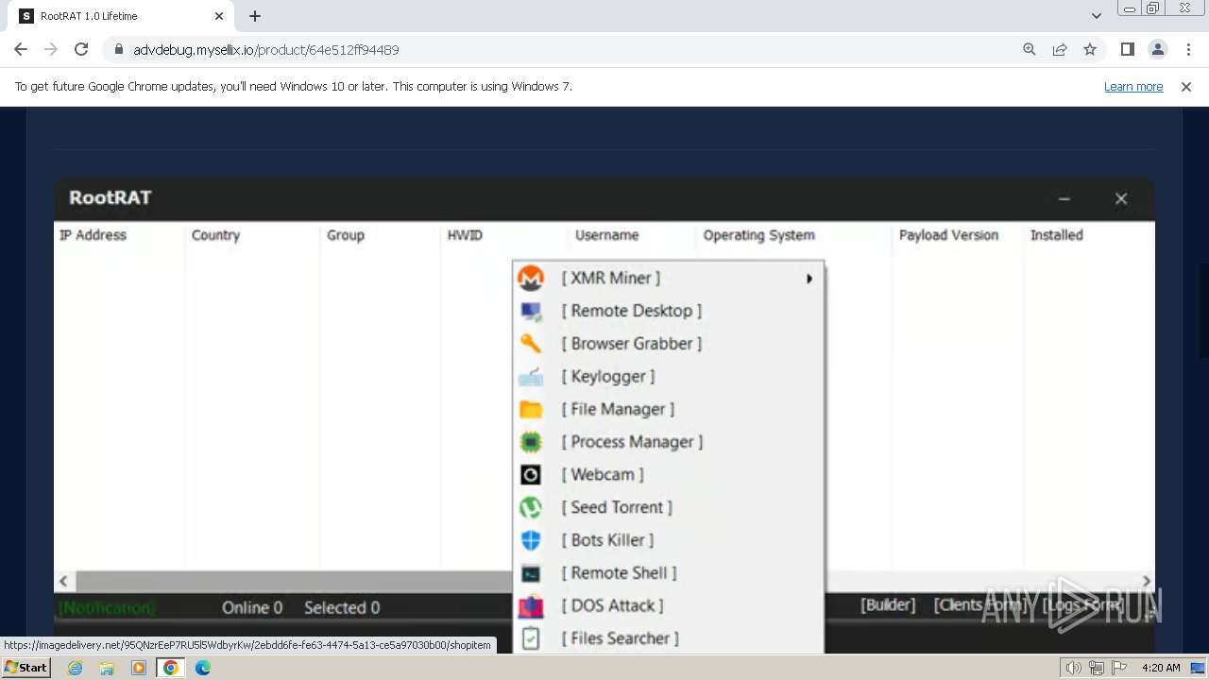
Task: Click the network icon in the system tray
Action: click(x=1097, y=668)
